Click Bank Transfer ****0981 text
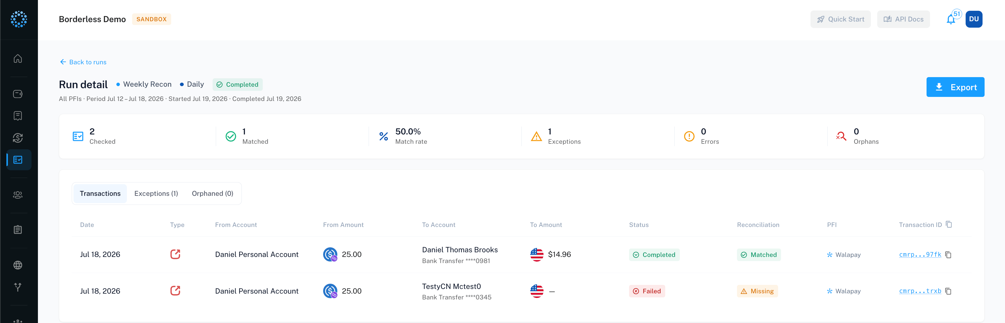 pyautogui.click(x=456, y=261)
